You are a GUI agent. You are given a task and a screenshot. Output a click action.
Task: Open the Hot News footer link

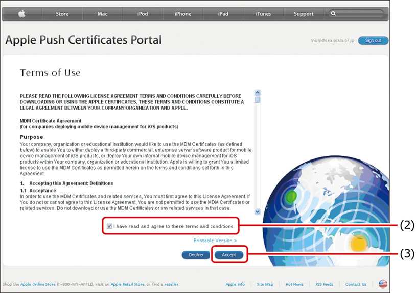[x=294, y=284]
